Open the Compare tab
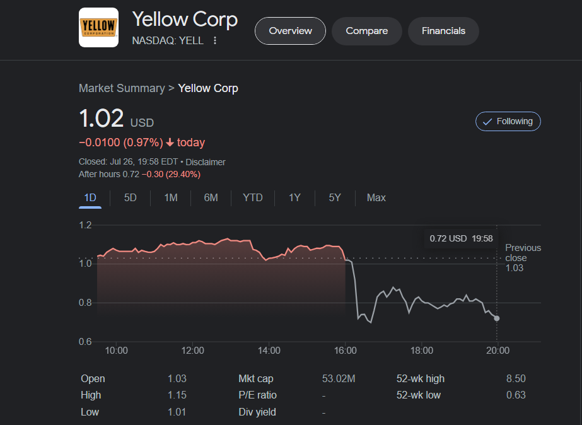This screenshot has height=425, width=582. 366,30
